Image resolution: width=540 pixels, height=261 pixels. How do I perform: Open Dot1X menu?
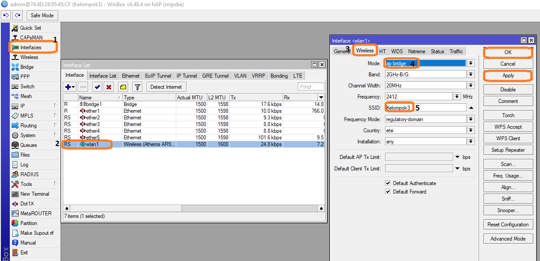tap(27, 204)
